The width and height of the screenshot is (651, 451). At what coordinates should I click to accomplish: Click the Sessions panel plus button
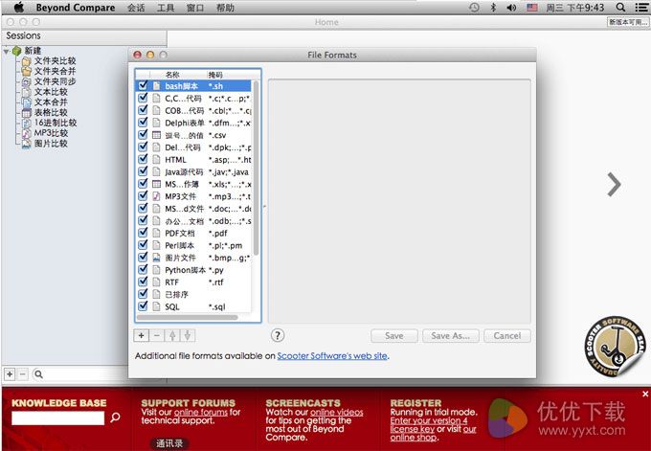pyautogui.click(x=10, y=374)
